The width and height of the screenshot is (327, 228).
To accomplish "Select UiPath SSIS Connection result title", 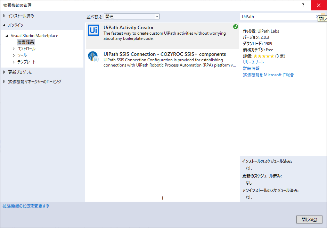I will pos(165,54).
